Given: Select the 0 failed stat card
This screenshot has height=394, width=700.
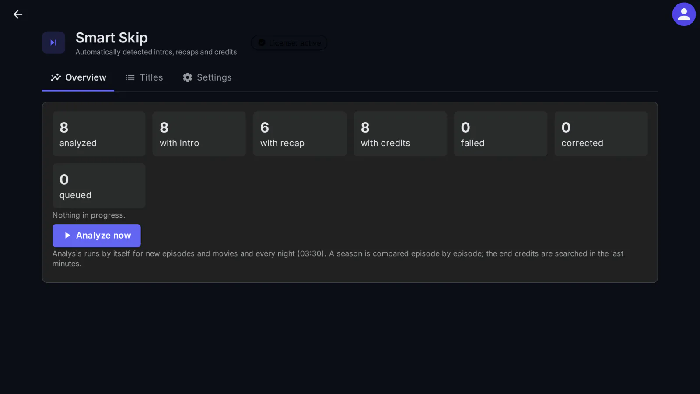Looking at the screenshot, I should tap(500, 134).
